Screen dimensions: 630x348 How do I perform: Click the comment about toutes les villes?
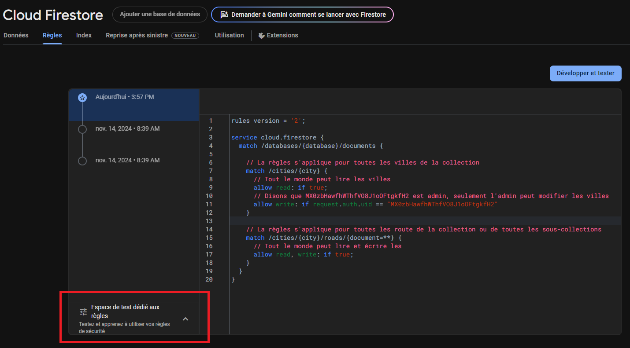363,162
